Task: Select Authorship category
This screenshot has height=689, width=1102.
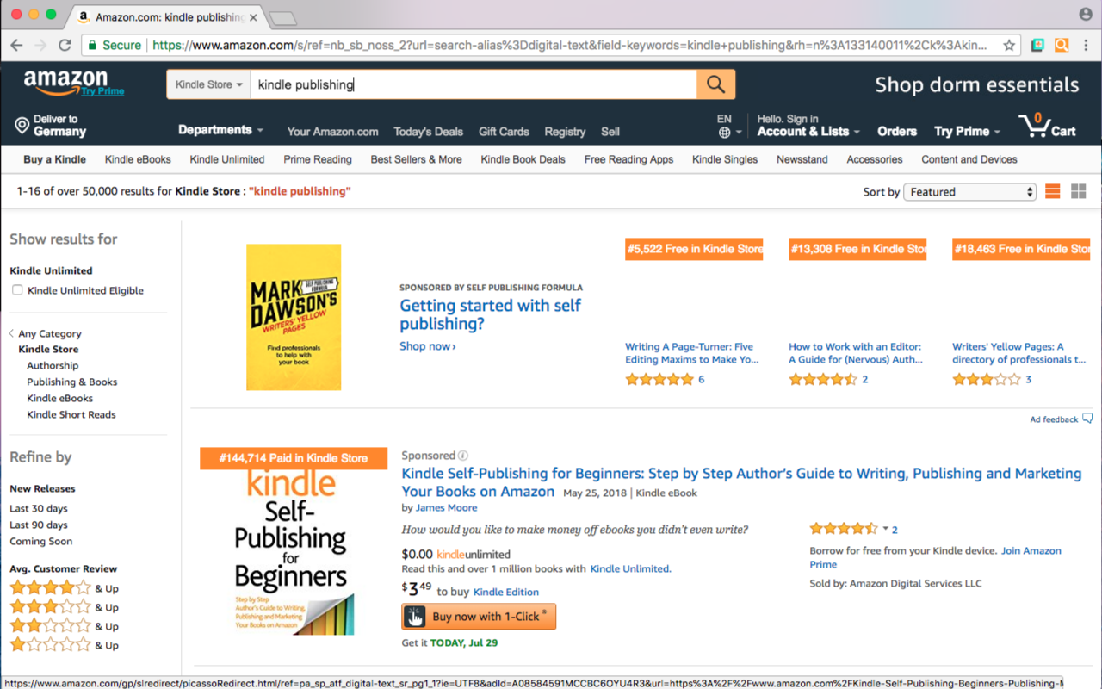Action: (53, 365)
